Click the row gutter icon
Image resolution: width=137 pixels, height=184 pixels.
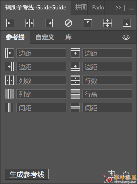pyautogui.click(x=75, y=107)
